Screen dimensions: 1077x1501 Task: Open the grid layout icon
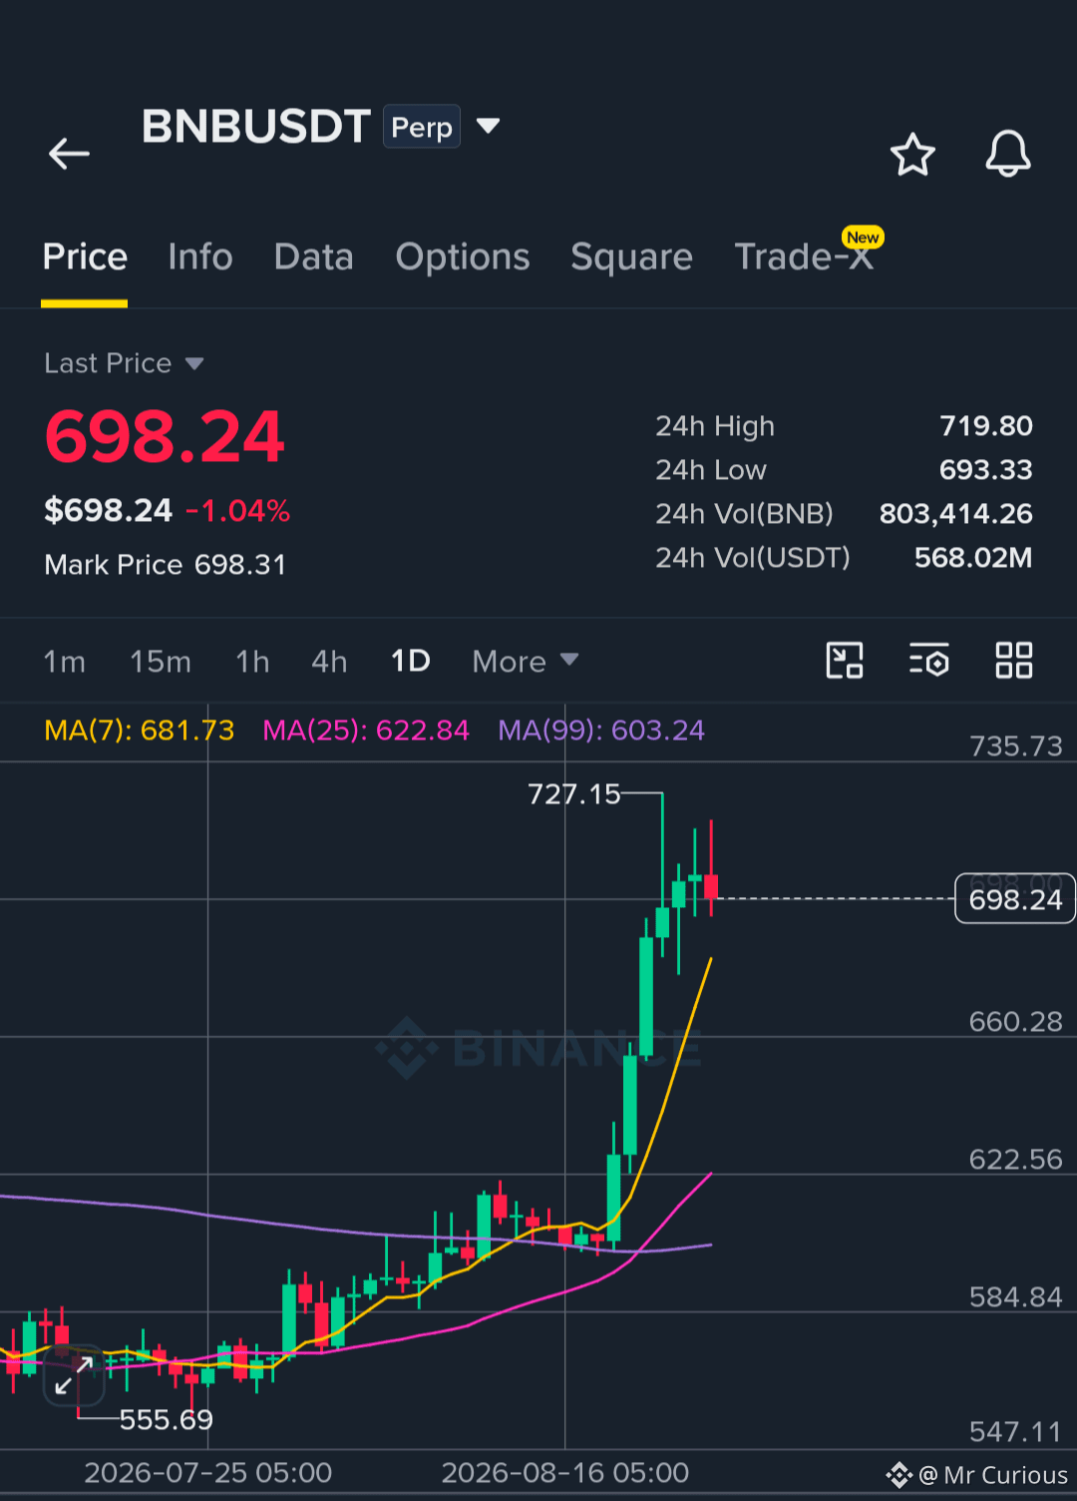click(x=1014, y=661)
